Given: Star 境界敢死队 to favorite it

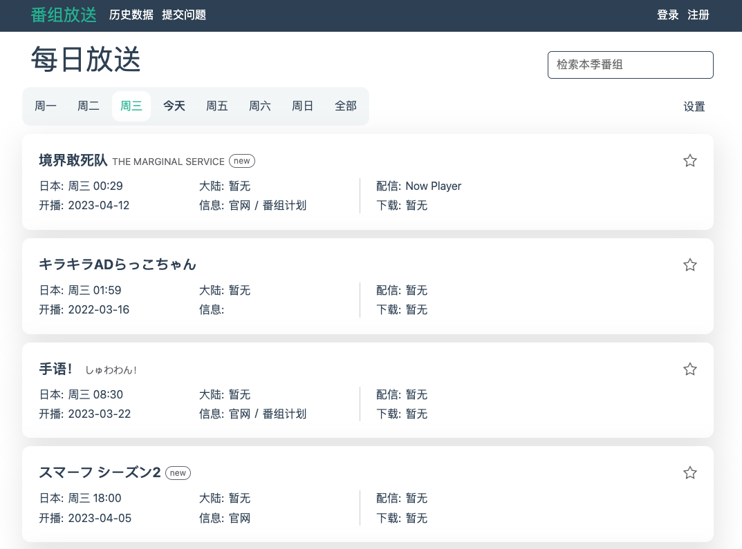Looking at the screenshot, I should [689, 161].
